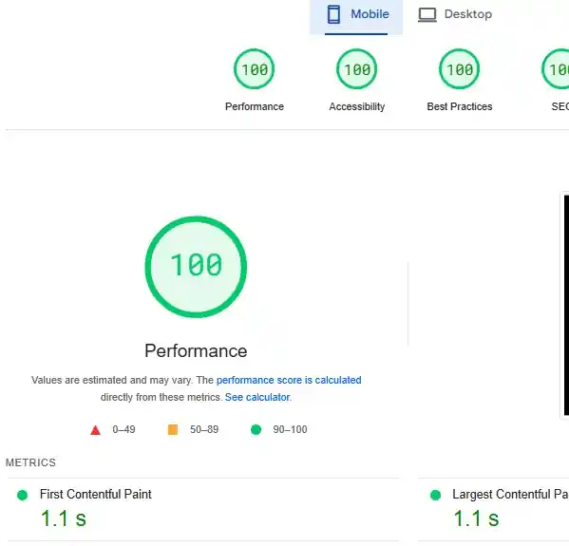Select the First Contentful Paint 1.1 s value
Screen dimensions: 569x546
coord(64,518)
